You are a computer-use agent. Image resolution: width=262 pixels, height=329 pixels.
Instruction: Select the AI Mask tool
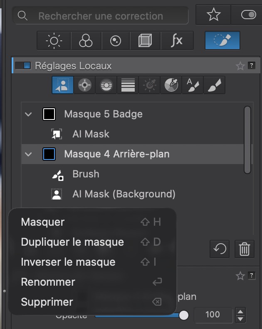pyautogui.click(x=62, y=85)
